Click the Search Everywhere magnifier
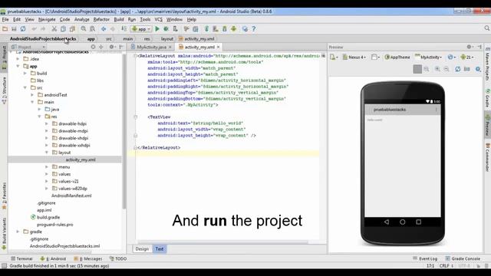This screenshot has height=276, width=491. 487,28
